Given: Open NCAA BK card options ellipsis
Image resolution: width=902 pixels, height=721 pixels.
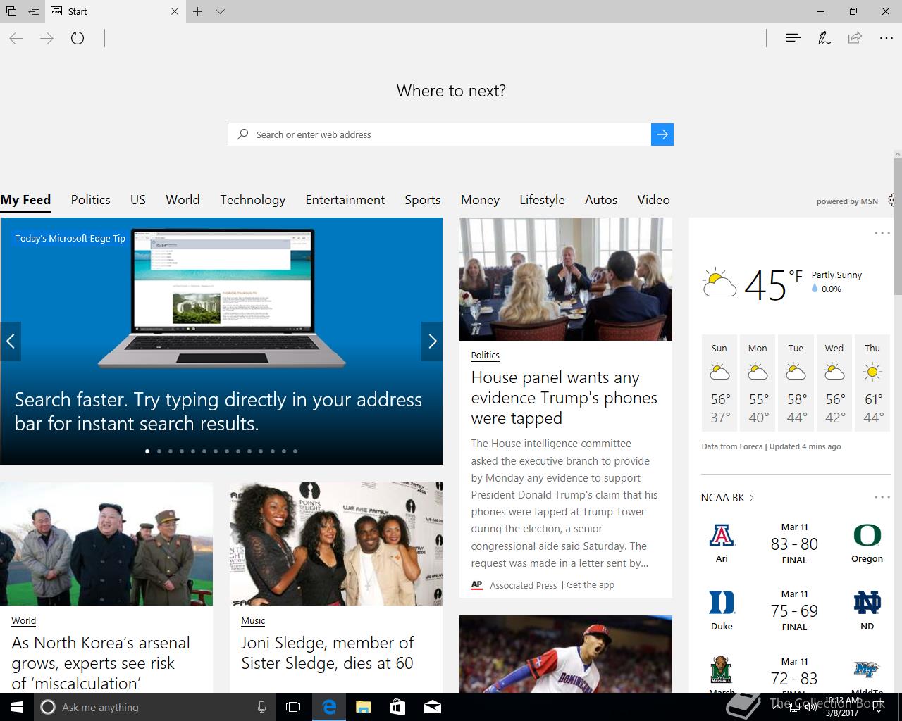Looking at the screenshot, I should click(882, 497).
